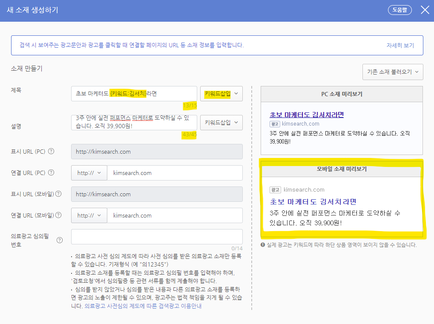Click the 표시 URL (PC) help icon
This screenshot has height=324, width=434.
51,151
